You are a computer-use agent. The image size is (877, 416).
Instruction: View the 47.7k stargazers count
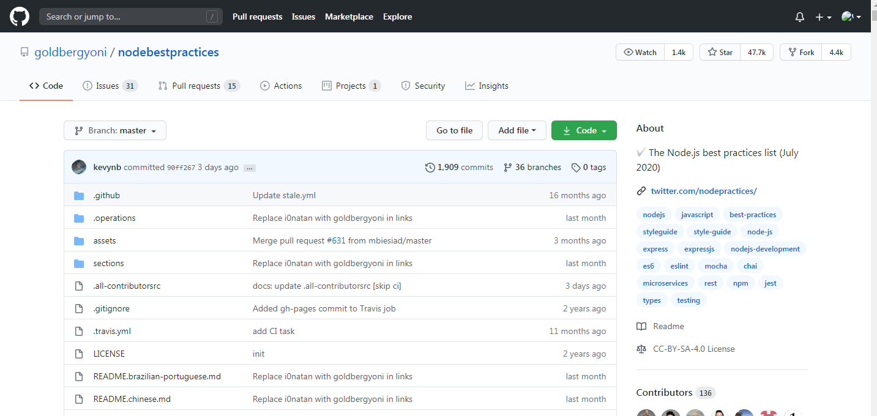(756, 53)
